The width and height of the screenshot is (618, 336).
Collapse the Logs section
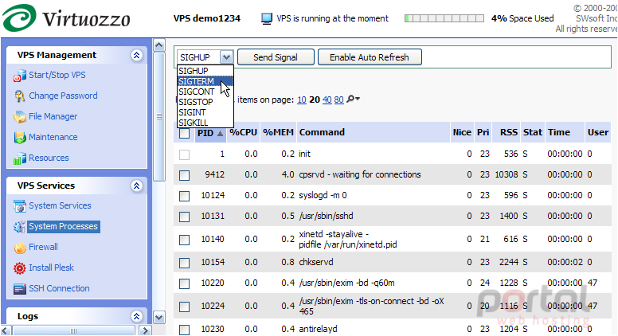[136, 316]
